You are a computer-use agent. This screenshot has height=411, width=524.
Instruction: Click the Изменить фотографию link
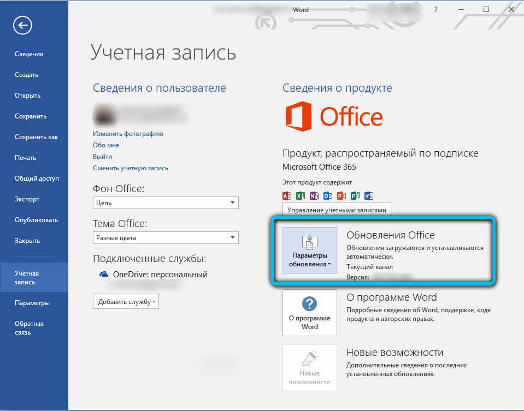pos(128,134)
